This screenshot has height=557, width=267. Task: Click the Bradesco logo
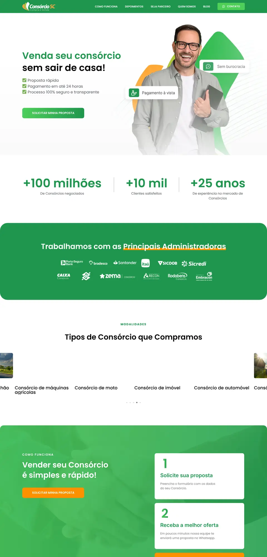pos(98,263)
